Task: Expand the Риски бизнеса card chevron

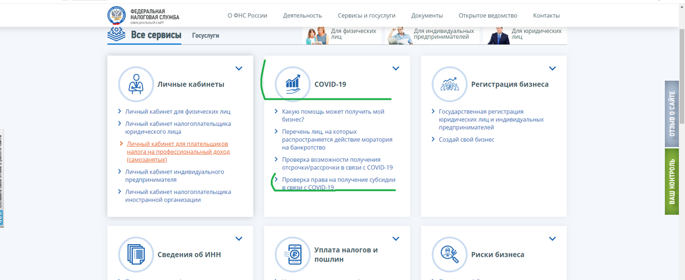Action: 552,239
